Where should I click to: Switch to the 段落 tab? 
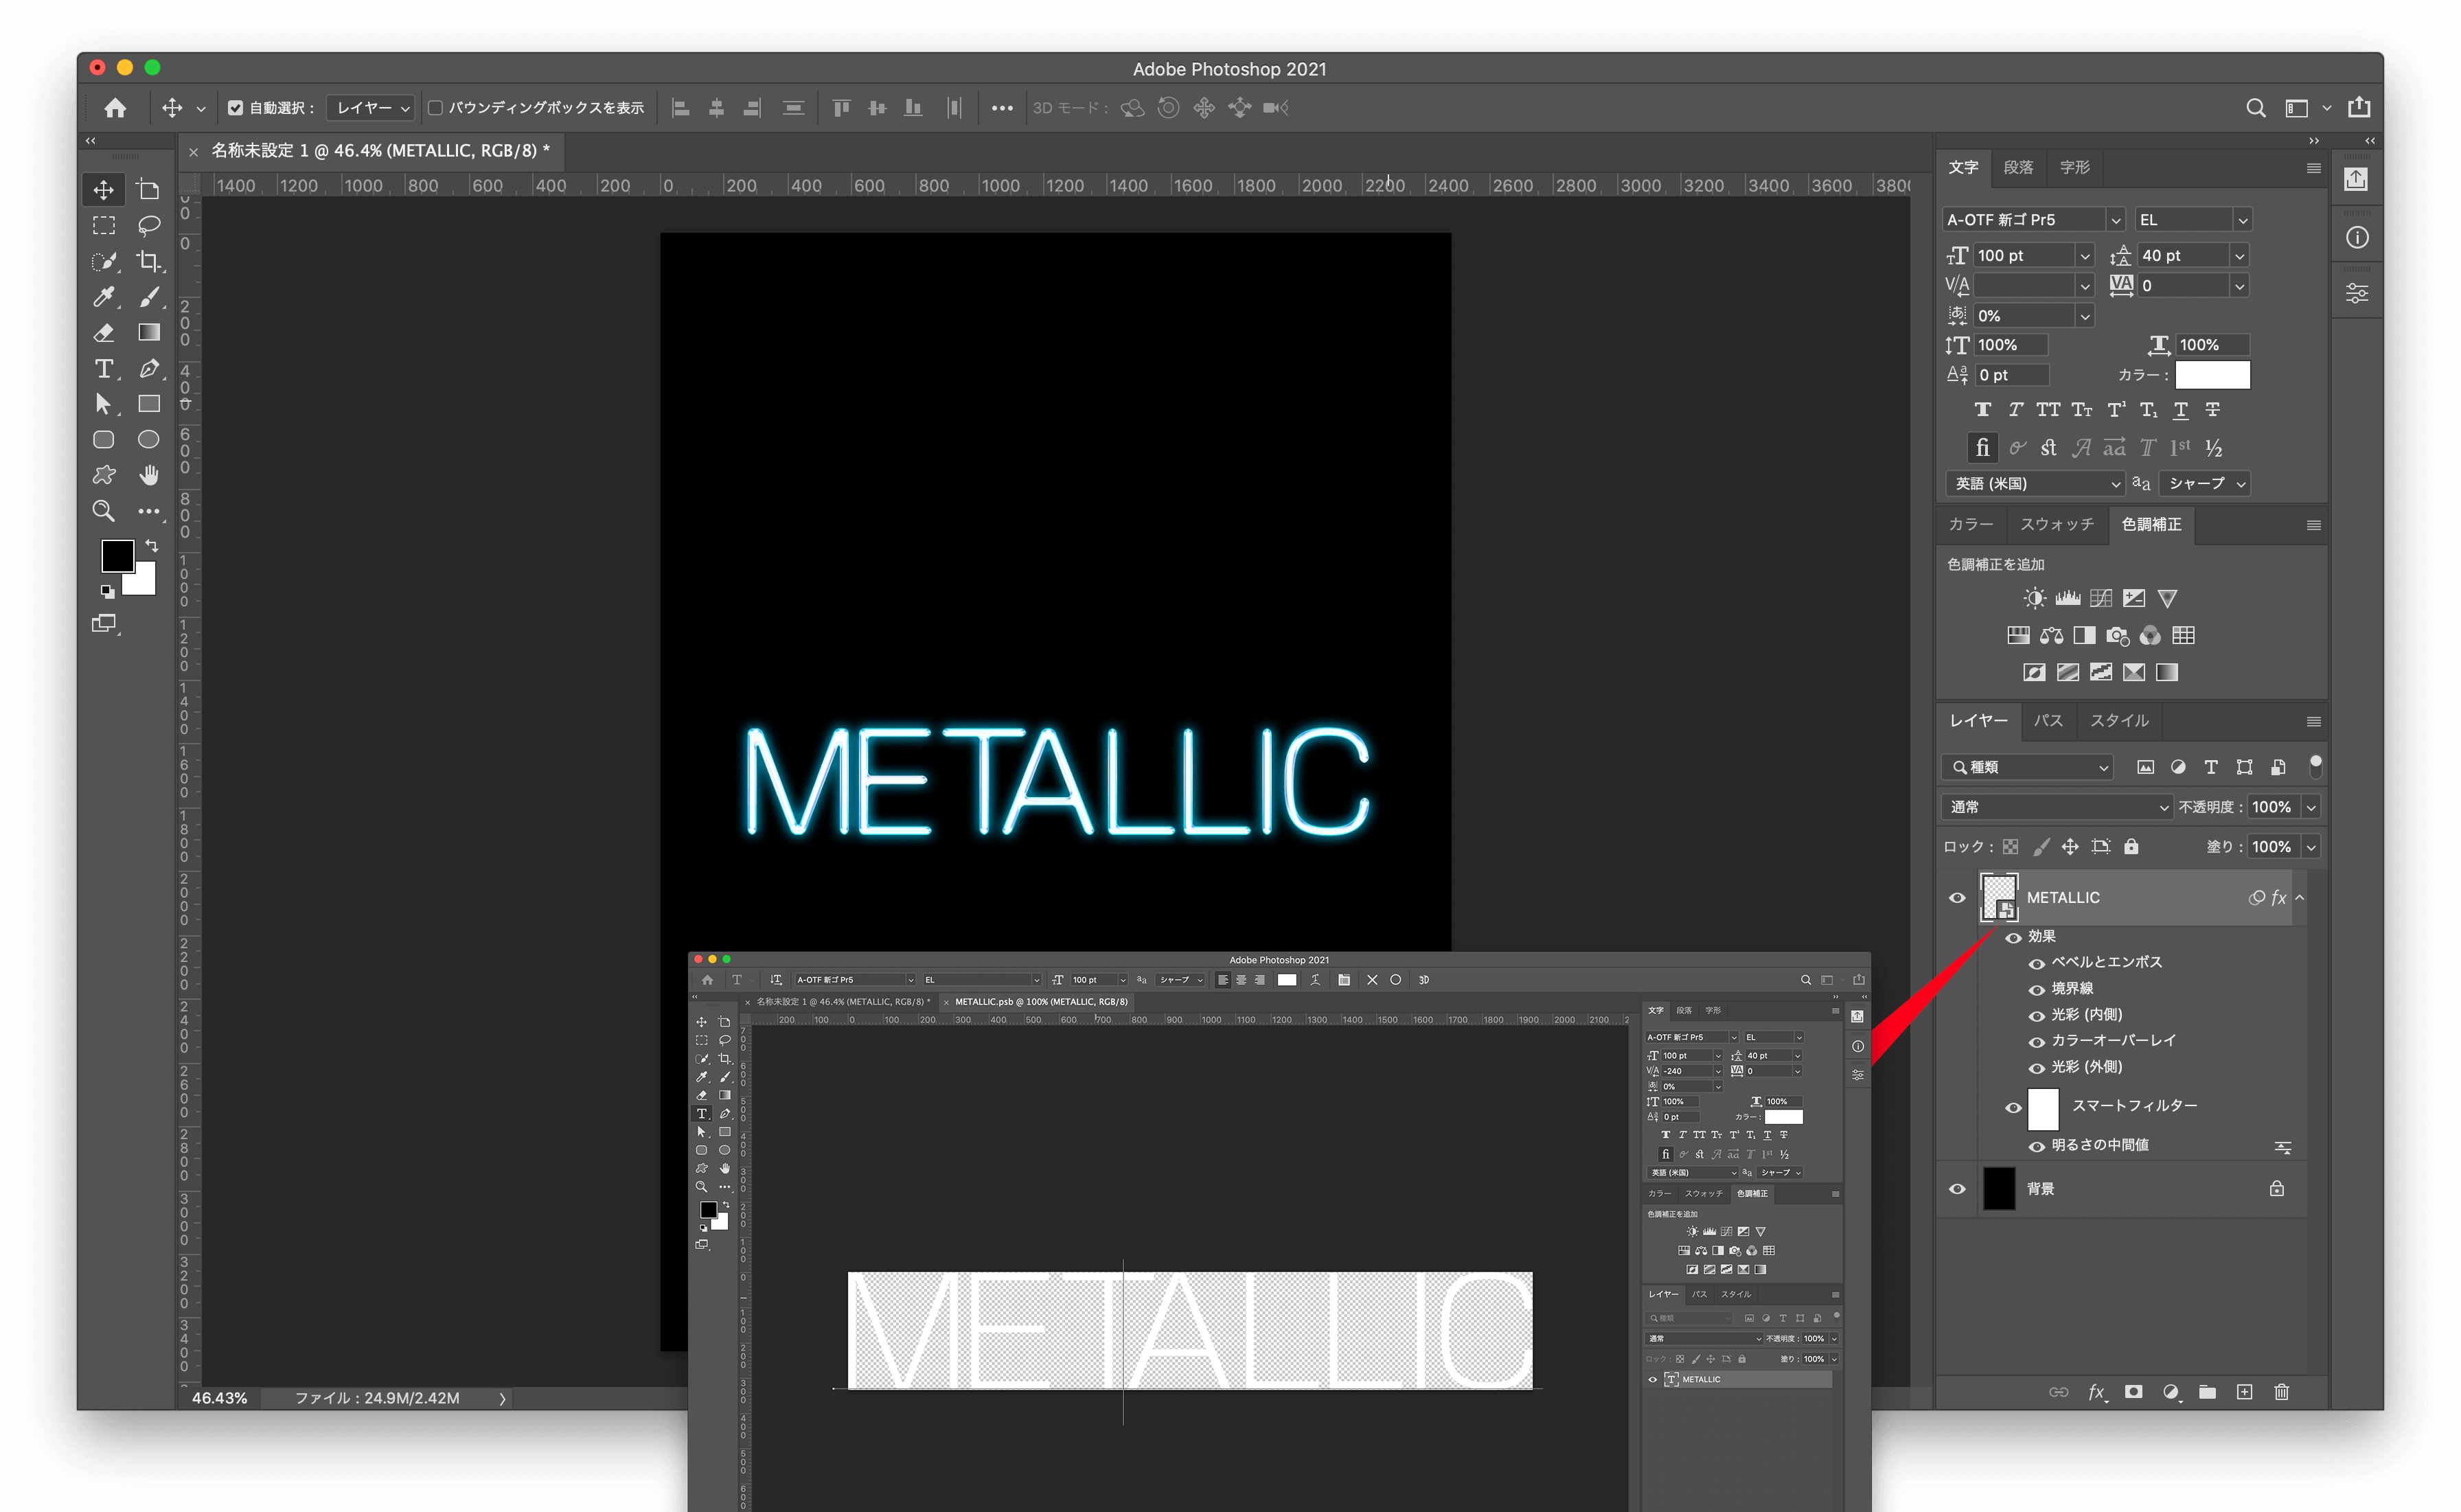click(x=2018, y=167)
